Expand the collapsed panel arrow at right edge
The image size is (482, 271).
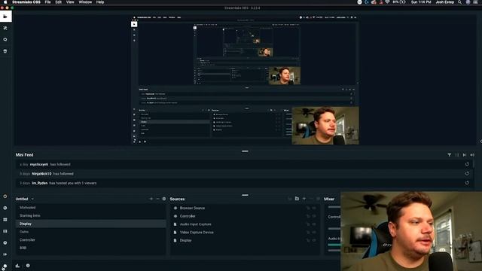pos(480,142)
